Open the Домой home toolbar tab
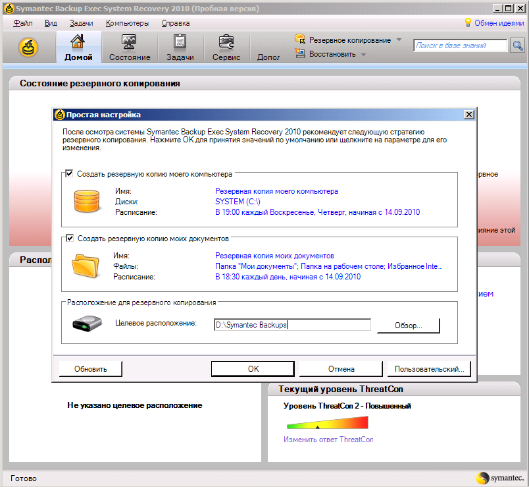The height and width of the screenshot is (487, 529). tap(78, 47)
